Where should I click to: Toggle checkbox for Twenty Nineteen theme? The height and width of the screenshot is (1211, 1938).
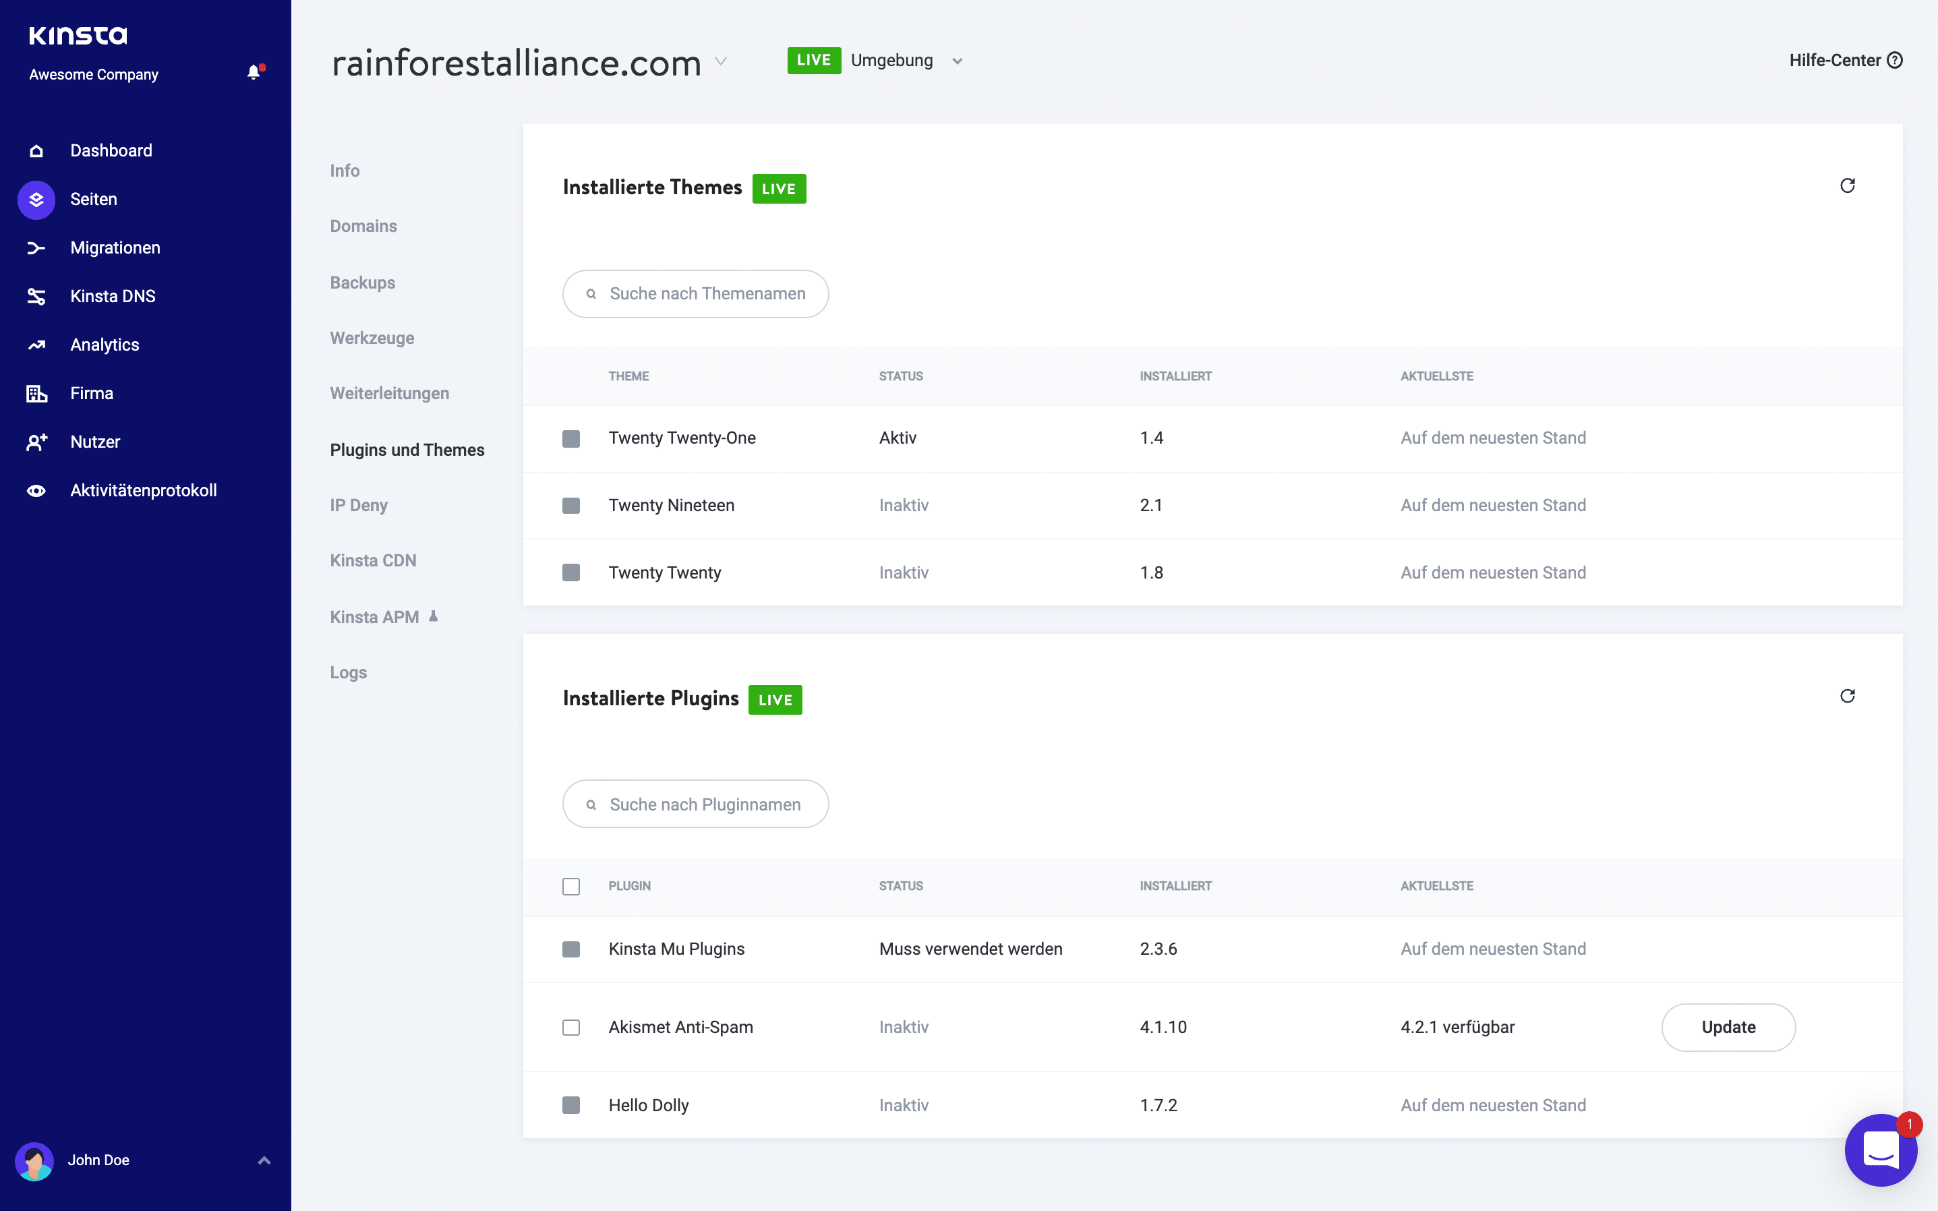pyautogui.click(x=570, y=505)
